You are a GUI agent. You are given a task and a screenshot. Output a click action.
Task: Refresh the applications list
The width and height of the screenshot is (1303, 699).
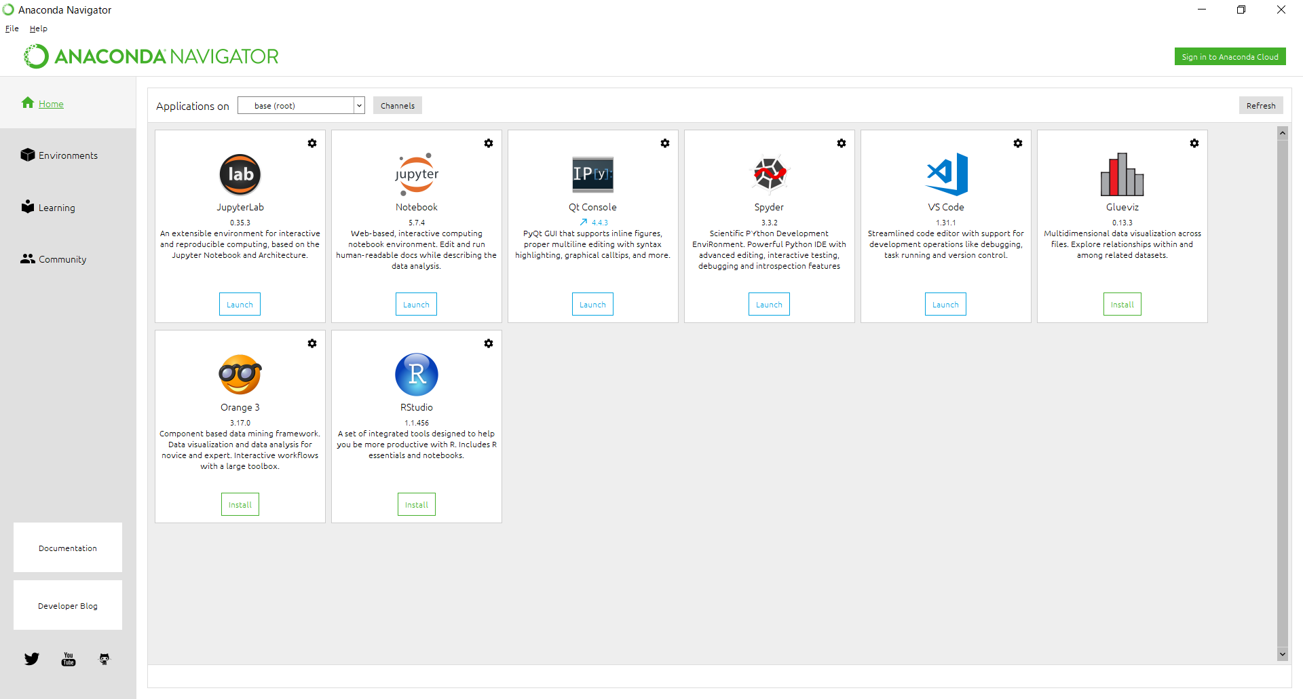click(1261, 105)
